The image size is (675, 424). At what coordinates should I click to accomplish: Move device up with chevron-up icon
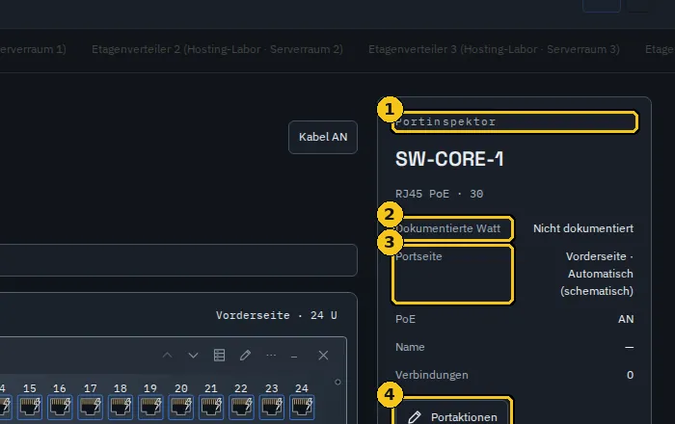pyautogui.click(x=168, y=356)
